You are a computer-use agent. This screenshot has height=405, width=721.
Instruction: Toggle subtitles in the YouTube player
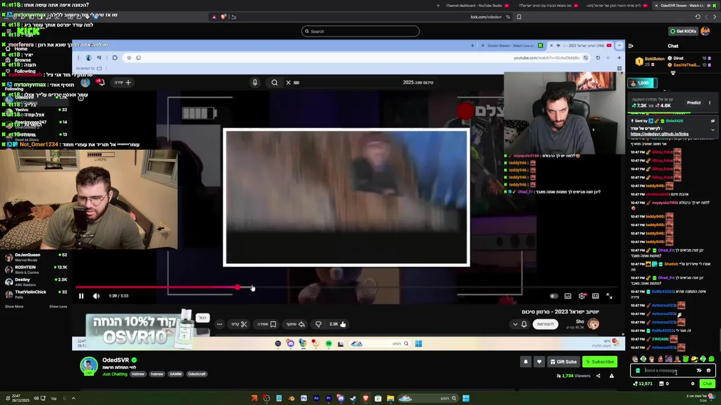pyautogui.click(x=568, y=296)
